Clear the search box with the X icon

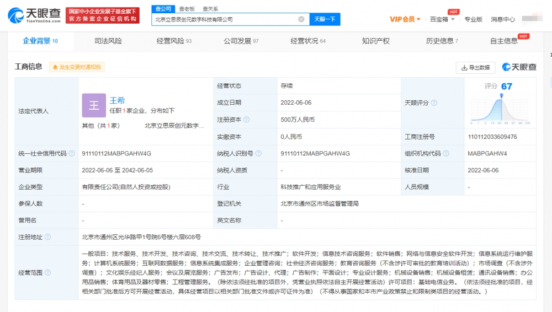pos(301,19)
